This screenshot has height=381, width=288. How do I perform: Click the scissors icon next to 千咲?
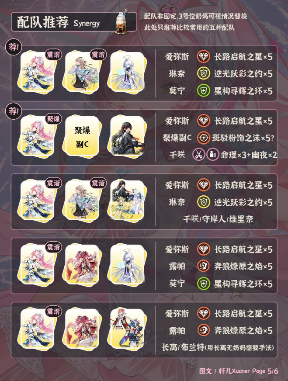click(199, 154)
